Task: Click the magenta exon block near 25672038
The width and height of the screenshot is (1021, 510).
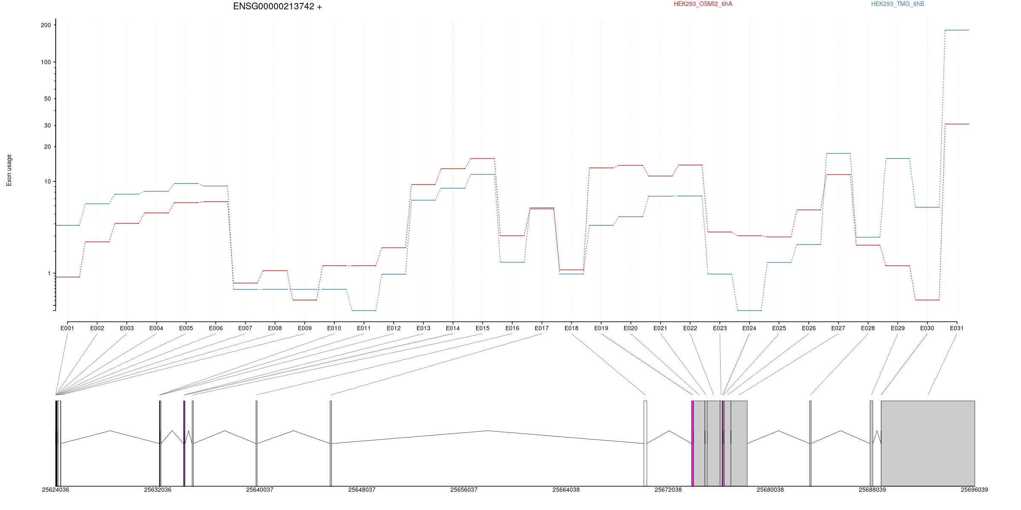Action: coord(693,443)
